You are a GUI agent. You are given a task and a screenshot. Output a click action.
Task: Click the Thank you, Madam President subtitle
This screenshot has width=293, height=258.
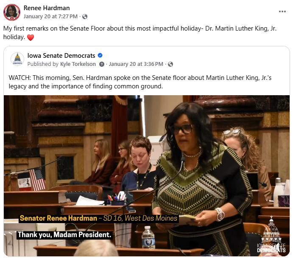pos(64,235)
